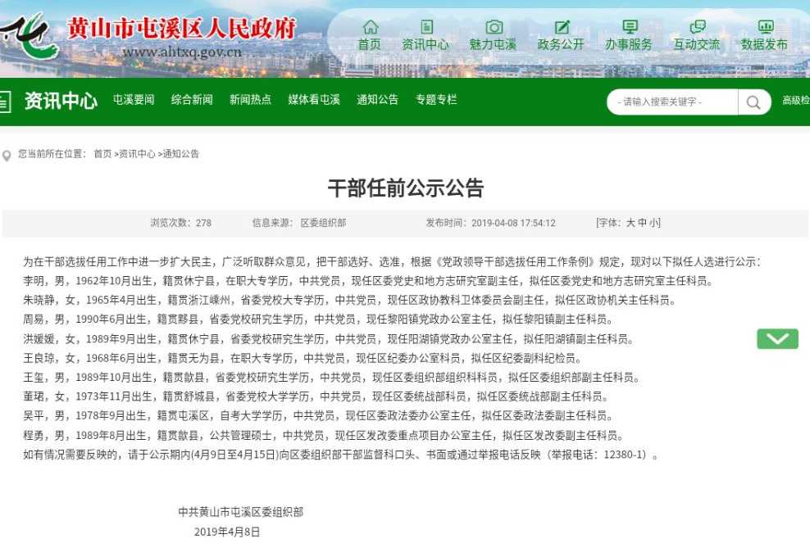Screen dimensions: 810x548
Task: Click the 干部任前公示公告 article title
Action: [406, 188]
